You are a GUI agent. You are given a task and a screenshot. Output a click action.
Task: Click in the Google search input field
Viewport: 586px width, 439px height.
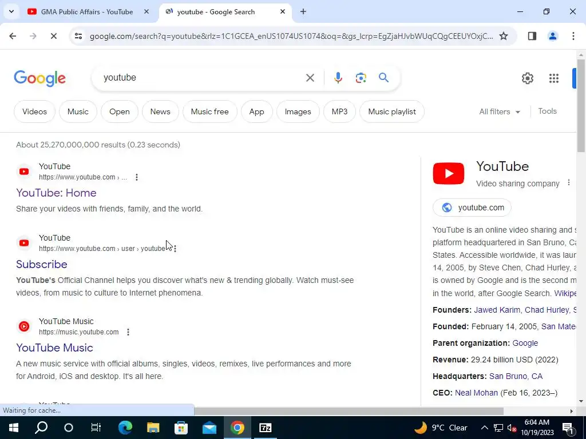[202, 78]
